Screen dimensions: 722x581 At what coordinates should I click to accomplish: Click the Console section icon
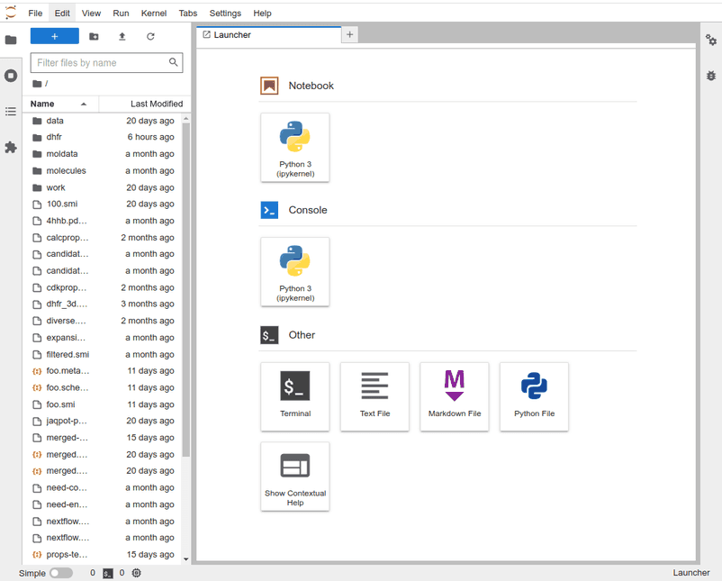coord(269,210)
